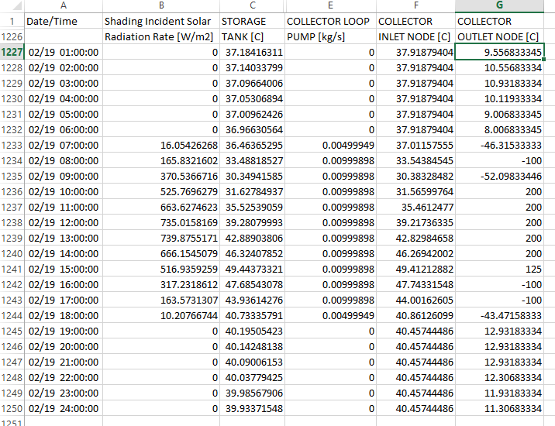Select radiation value 735.0158169

161,222
